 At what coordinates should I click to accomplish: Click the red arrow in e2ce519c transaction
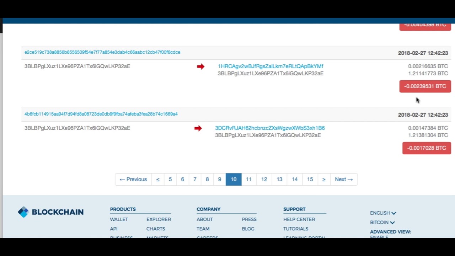coord(200,66)
